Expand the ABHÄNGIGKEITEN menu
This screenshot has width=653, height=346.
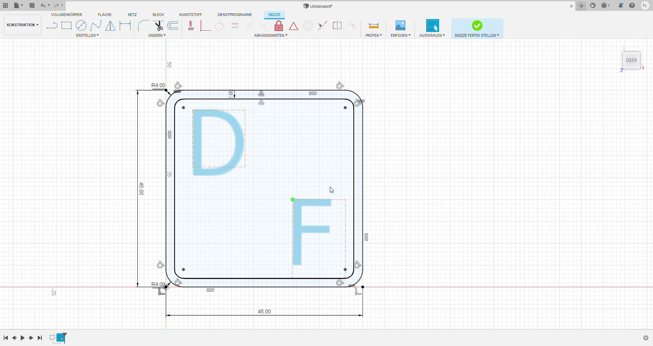[271, 35]
